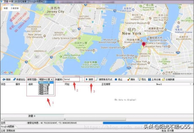Click the Liberty National Golf Course marker
This screenshot has height=133, width=194.
click(x=61, y=57)
